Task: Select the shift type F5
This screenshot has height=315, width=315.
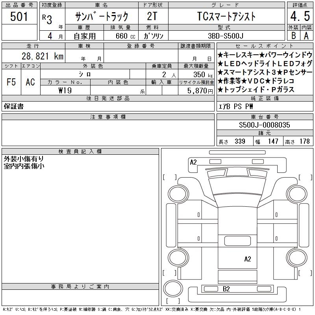Action: 11,82
